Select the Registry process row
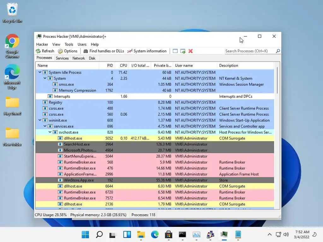 [155, 102]
